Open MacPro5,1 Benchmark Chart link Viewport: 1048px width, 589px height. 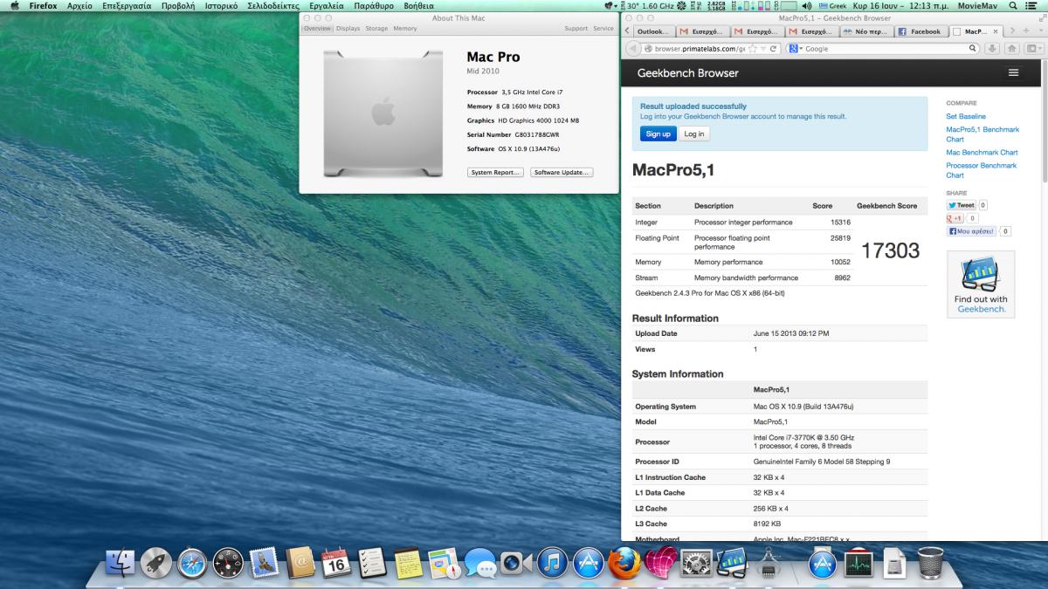click(982, 134)
